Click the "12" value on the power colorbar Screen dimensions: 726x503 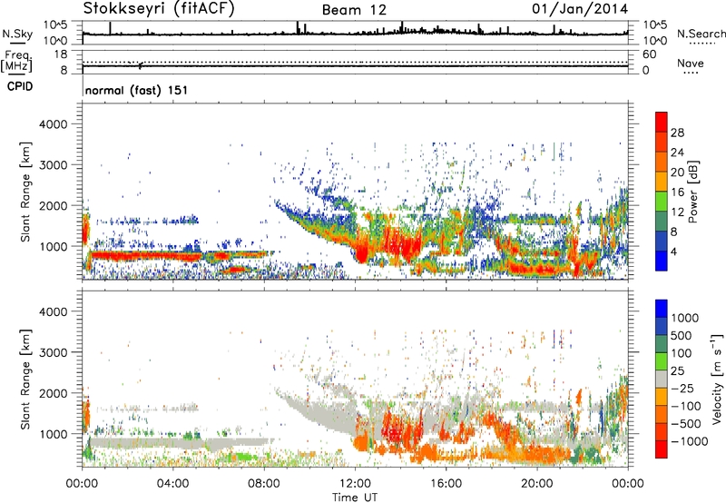[x=677, y=212]
